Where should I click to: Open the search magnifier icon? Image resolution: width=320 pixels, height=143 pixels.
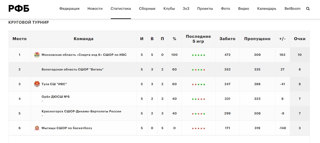point(308,9)
